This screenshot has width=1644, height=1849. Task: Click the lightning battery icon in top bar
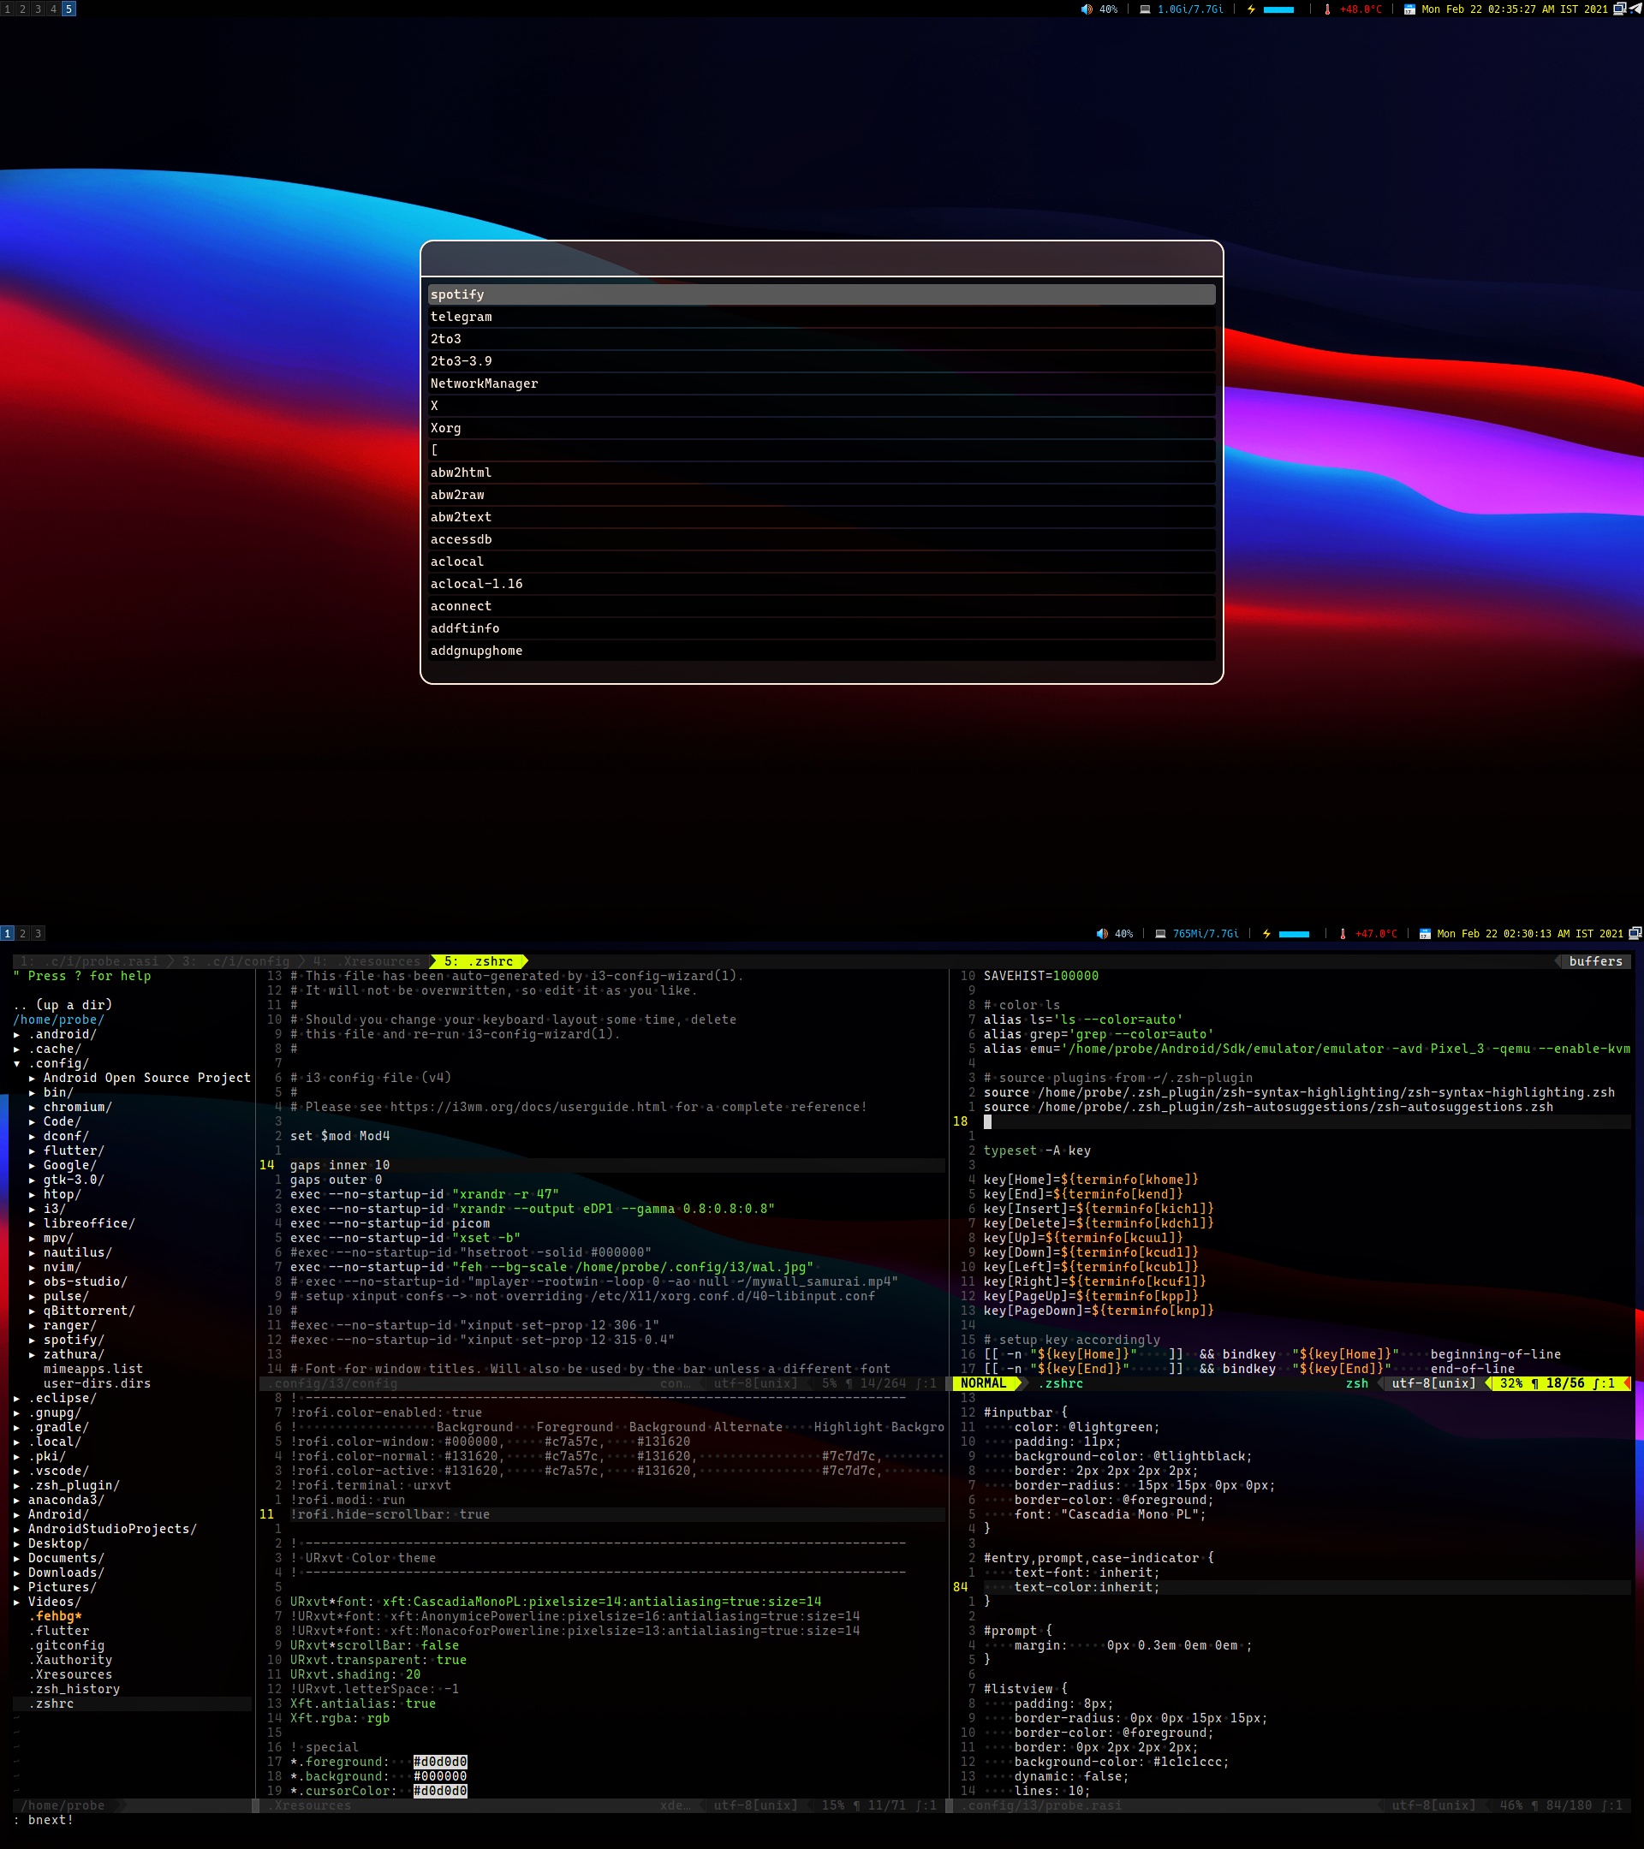(1251, 9)
